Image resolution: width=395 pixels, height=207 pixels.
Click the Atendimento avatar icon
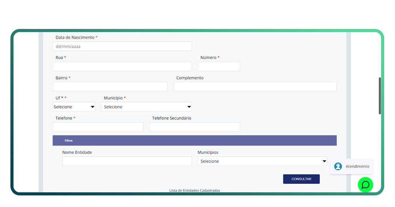[338, 166]
